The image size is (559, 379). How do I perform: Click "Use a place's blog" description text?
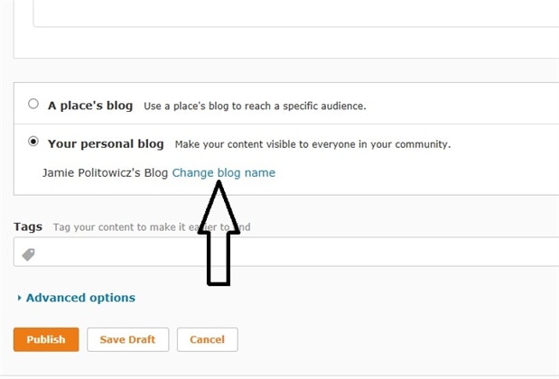255,106
